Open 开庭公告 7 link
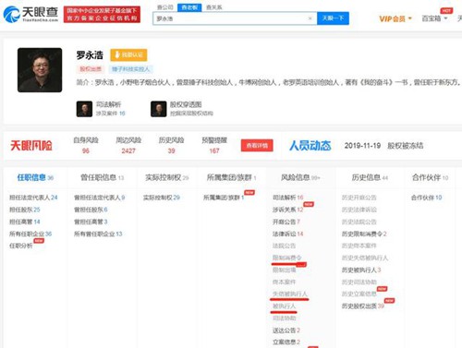The image size is (462, 348). [286, 222]
